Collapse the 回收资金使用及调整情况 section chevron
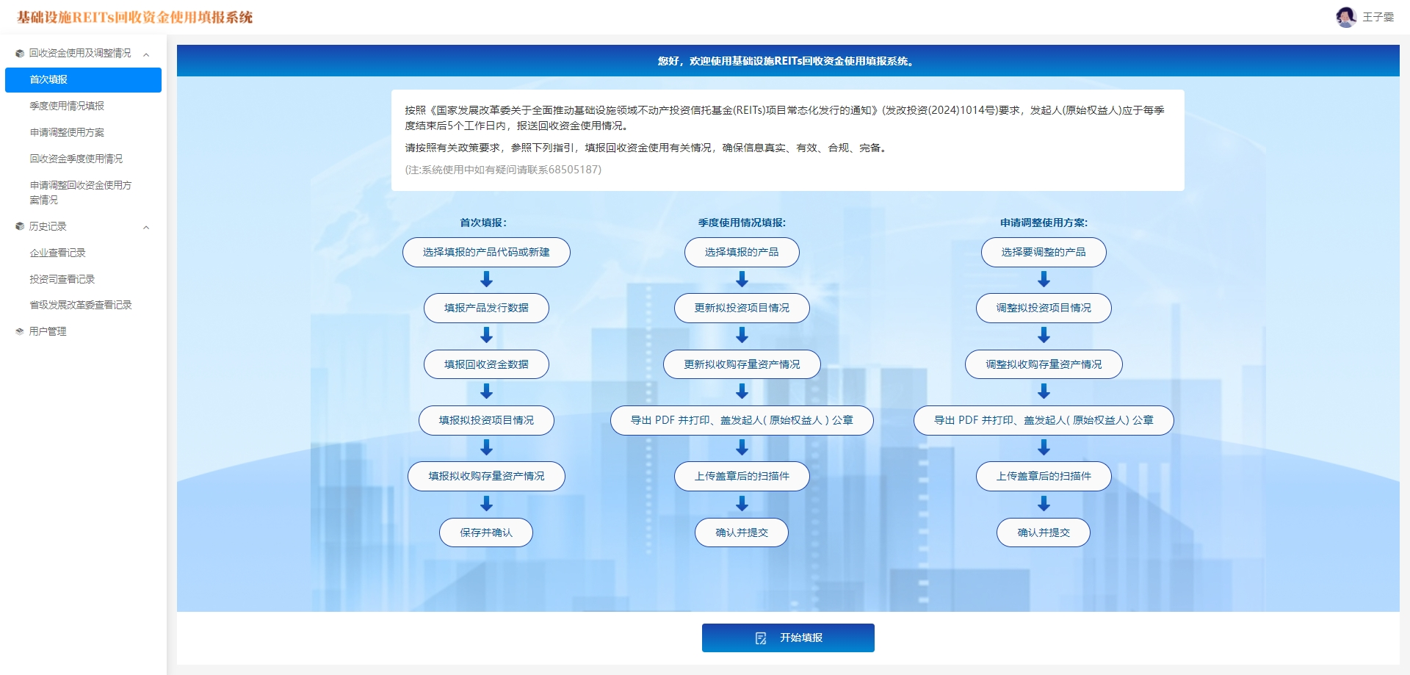The width and height of the screenshot is (1410, 675). click(x=146, y=54)
